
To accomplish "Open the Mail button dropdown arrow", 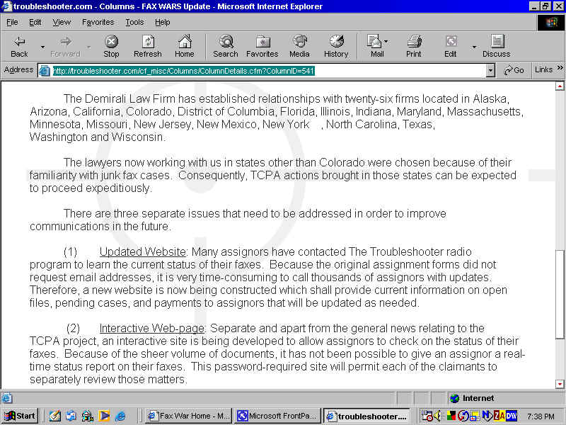I will 386,41.
